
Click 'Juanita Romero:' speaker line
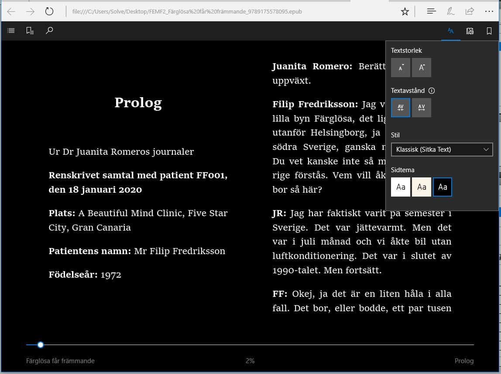(329, 73)
